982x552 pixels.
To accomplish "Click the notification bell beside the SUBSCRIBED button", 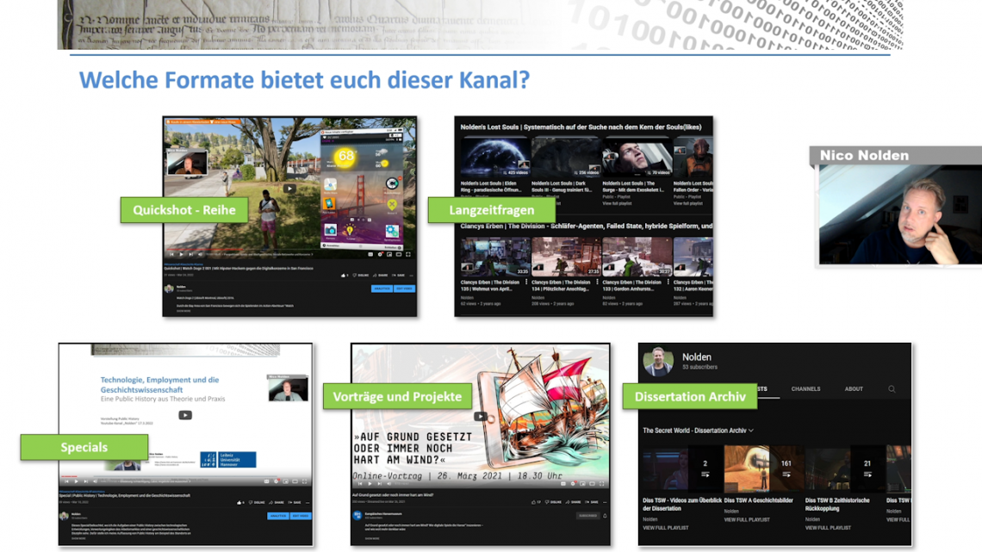I will (x=605, y=515).
